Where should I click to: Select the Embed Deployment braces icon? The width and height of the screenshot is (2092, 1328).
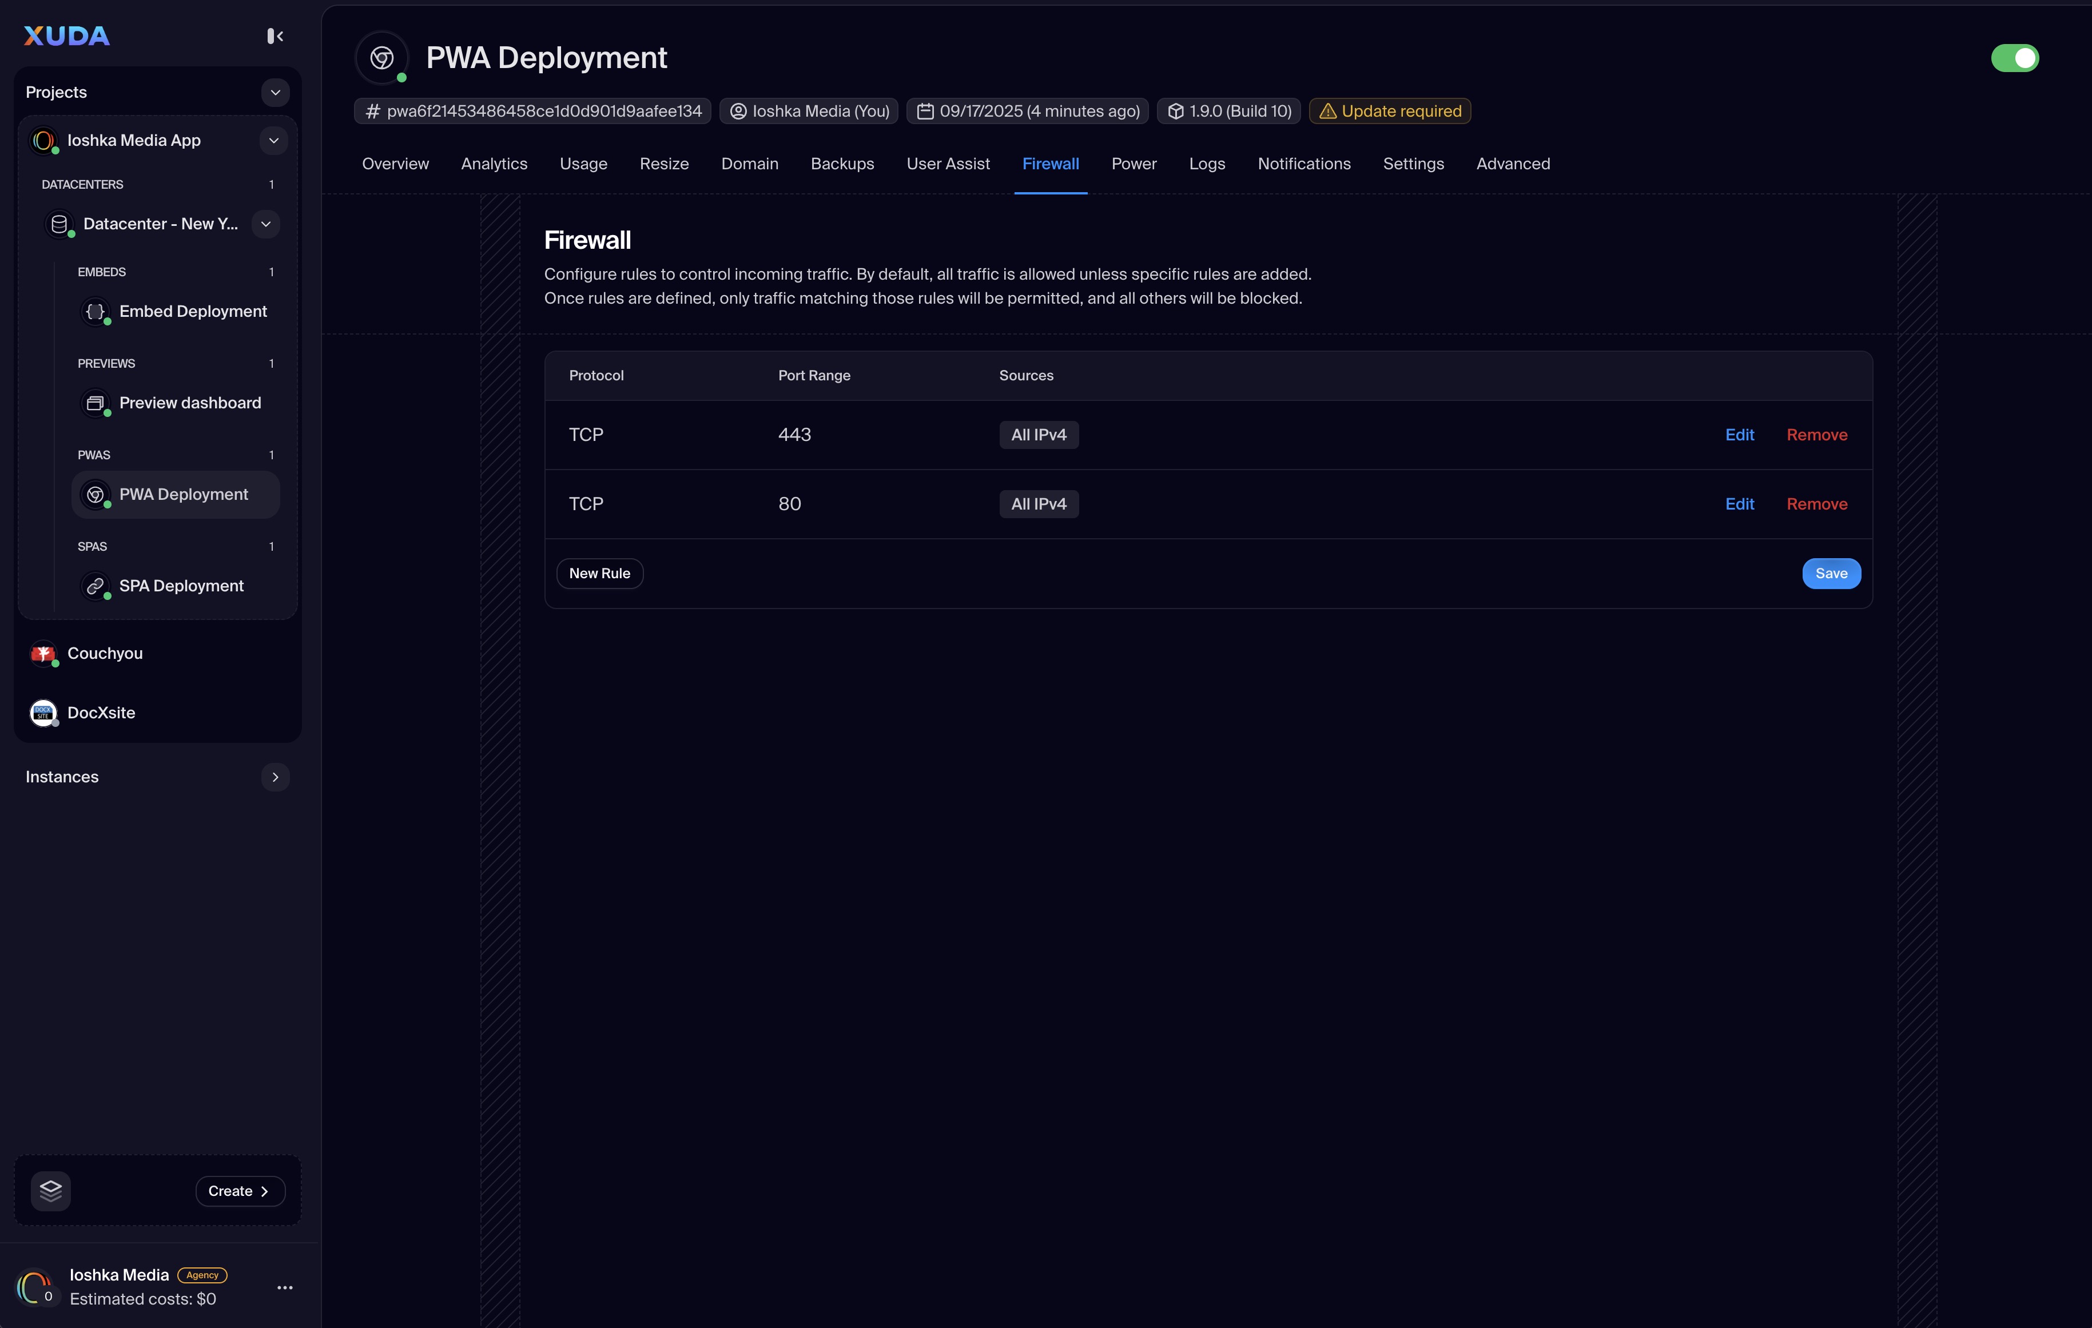[96, 311]
